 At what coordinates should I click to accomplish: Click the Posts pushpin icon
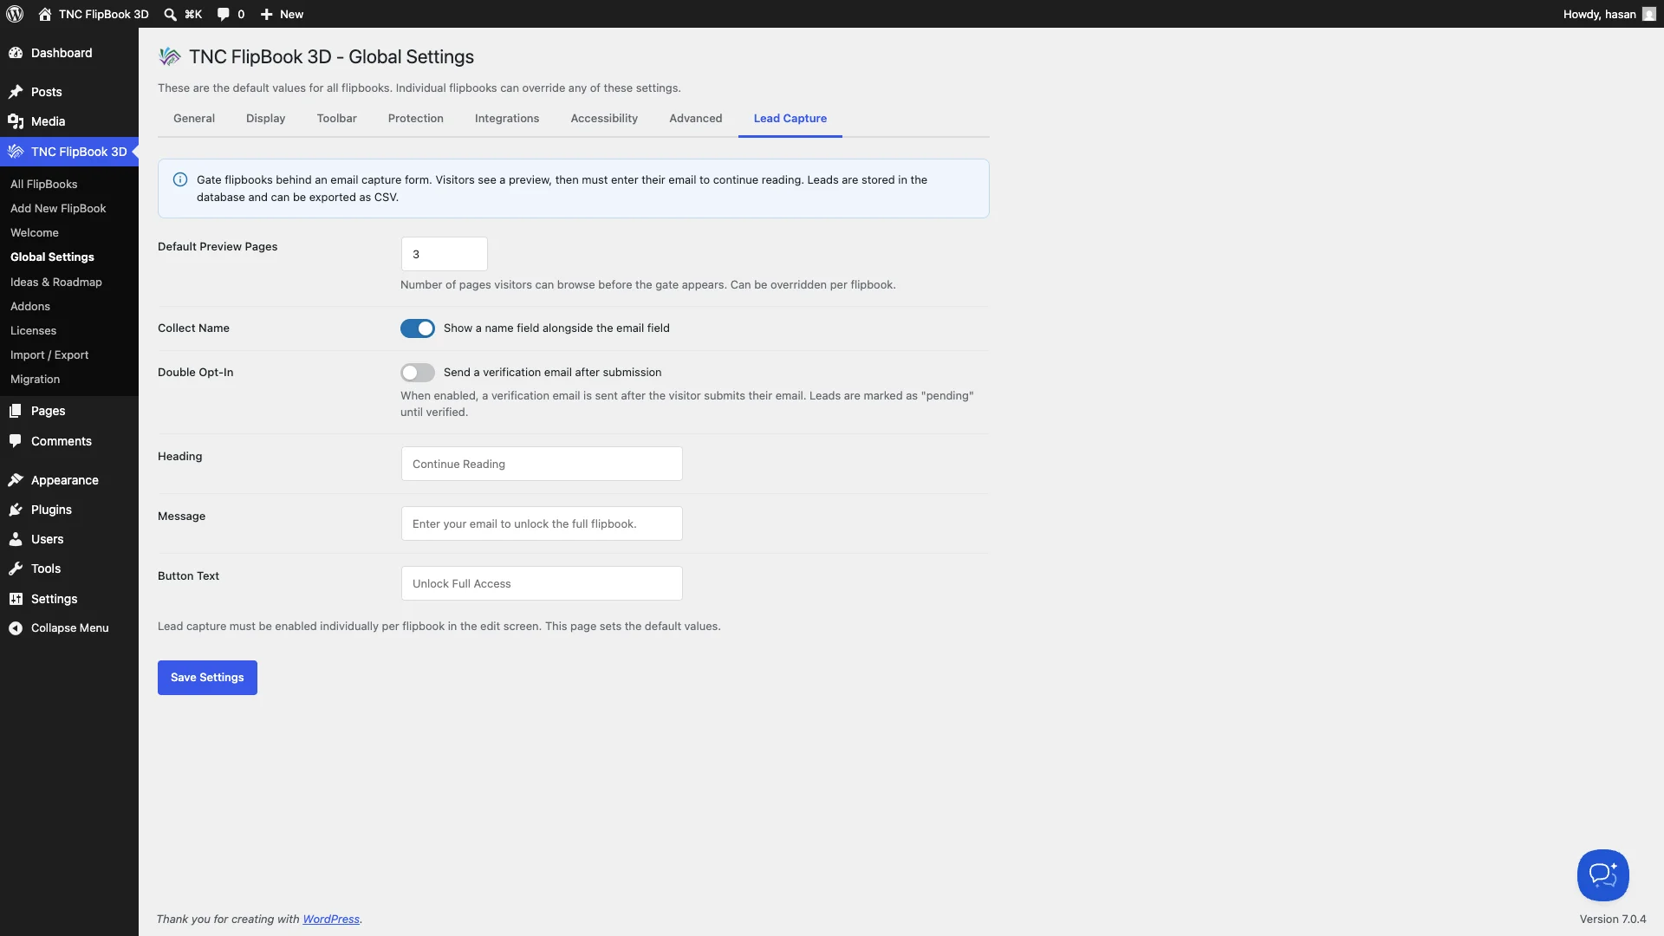[16, 92]
